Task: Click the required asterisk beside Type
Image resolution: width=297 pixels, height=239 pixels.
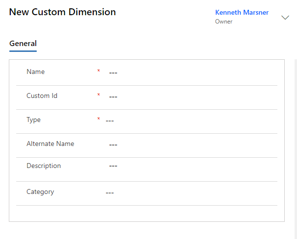Action: point(99,119)
